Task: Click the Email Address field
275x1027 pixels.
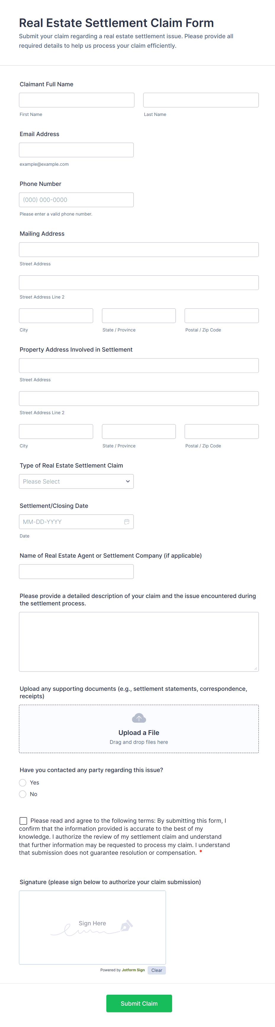Action: pyautogui.click(x=76, y=150)
